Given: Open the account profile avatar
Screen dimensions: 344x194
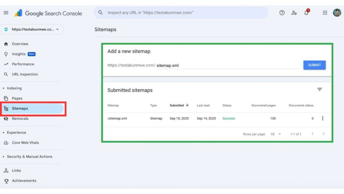Looking at the screenshot, I should (337, 13).
